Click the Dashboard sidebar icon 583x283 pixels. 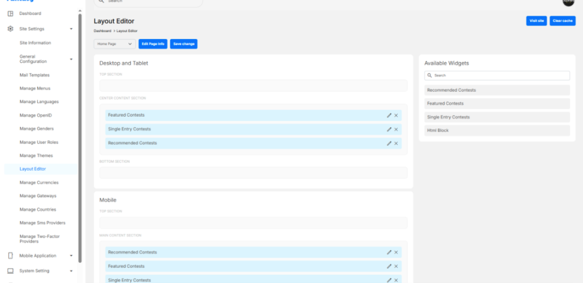point(11,13)
